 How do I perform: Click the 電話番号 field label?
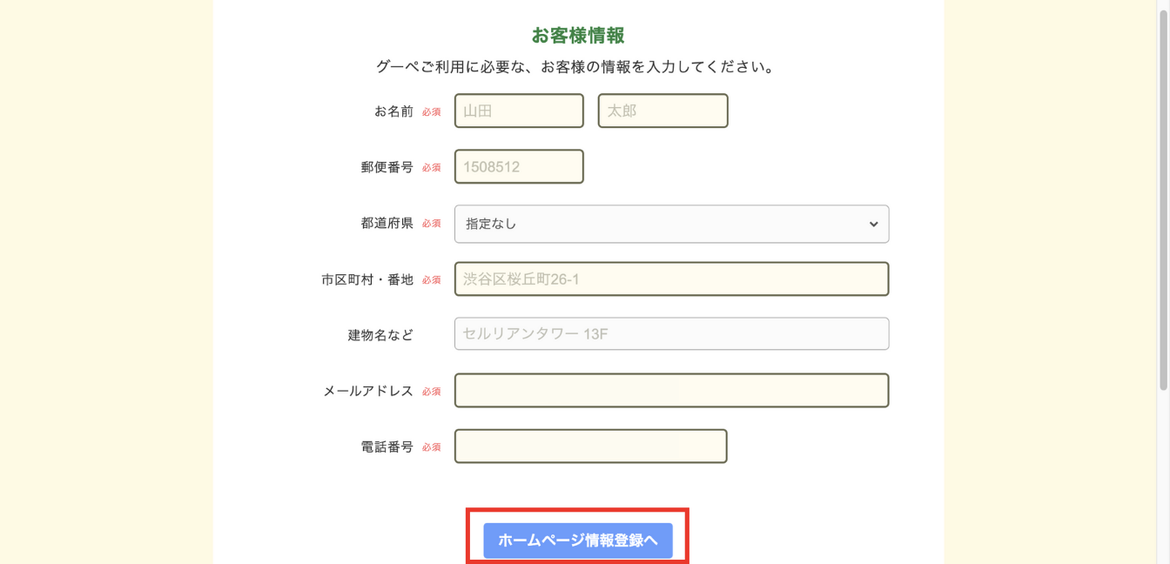387,446
